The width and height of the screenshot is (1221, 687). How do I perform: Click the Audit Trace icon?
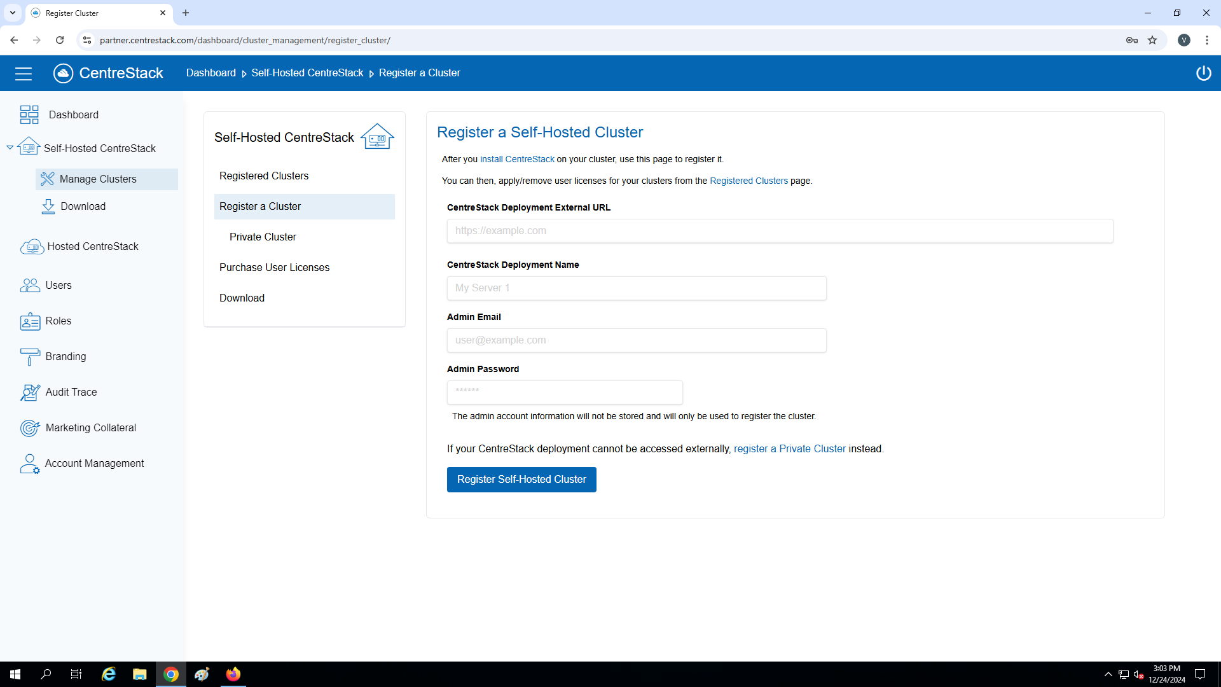click(30, 392)
